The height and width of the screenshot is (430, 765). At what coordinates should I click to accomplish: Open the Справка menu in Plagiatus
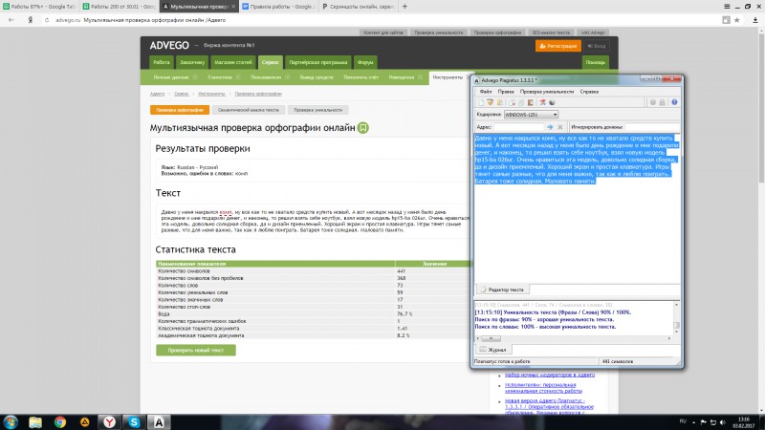click(589, 92)
